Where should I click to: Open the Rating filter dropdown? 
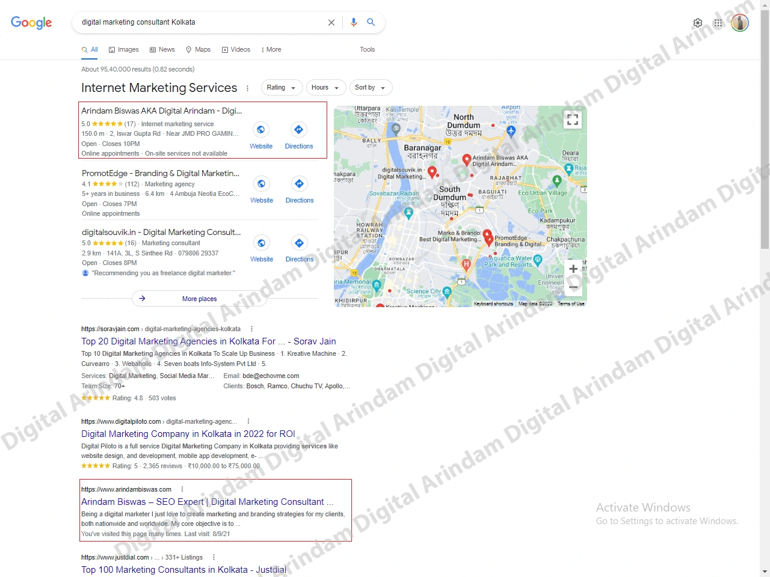[x=281, y=88]
